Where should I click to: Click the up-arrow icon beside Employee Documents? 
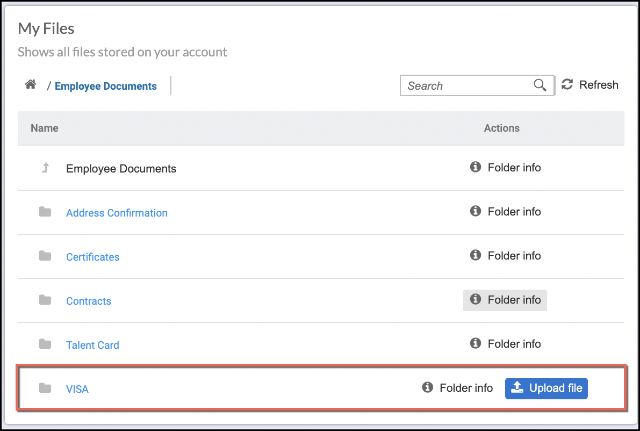coord(45,168)
